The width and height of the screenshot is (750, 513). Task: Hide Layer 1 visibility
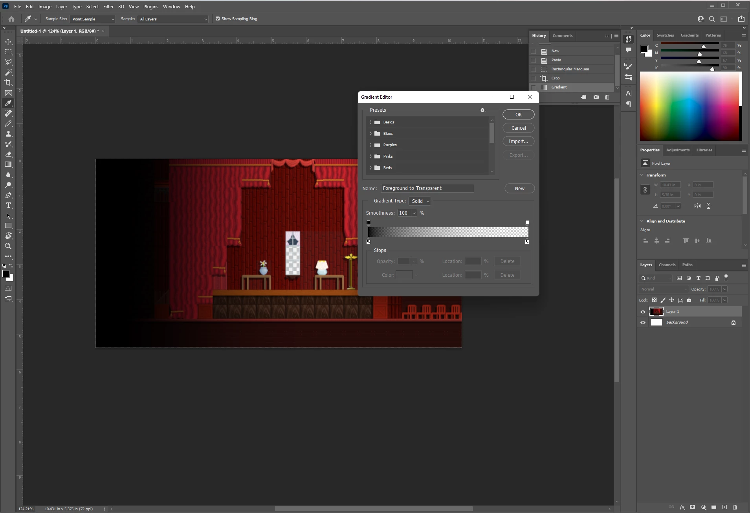coord(643,312)
